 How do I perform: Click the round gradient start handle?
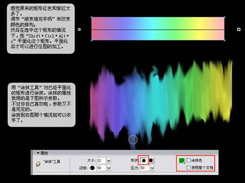(79, 29)
